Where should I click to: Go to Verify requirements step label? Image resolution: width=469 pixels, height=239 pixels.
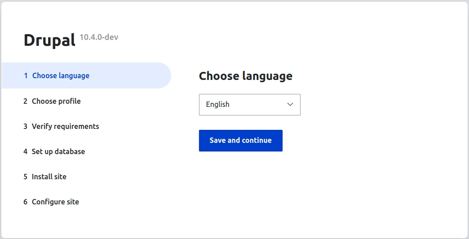(65, 126)
